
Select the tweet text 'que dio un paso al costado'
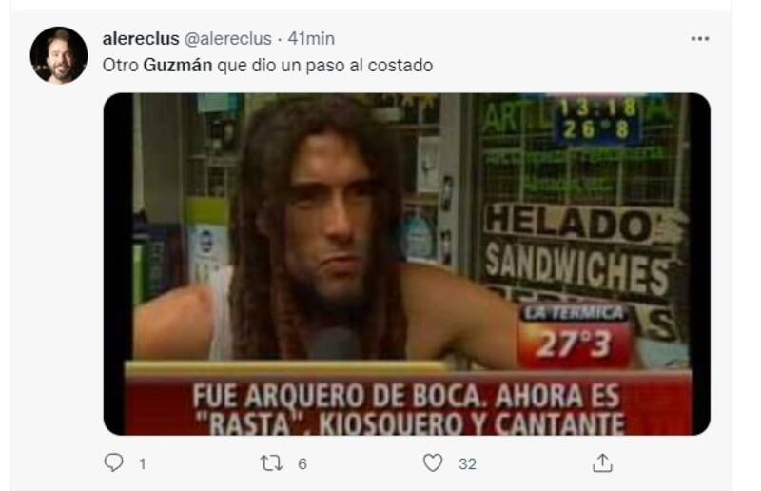(324, 65)
